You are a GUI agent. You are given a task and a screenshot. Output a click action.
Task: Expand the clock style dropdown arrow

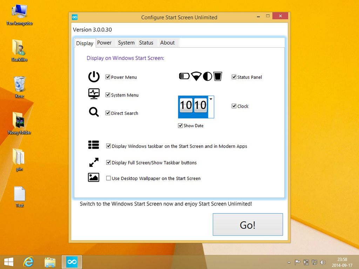tap(211, 99)
